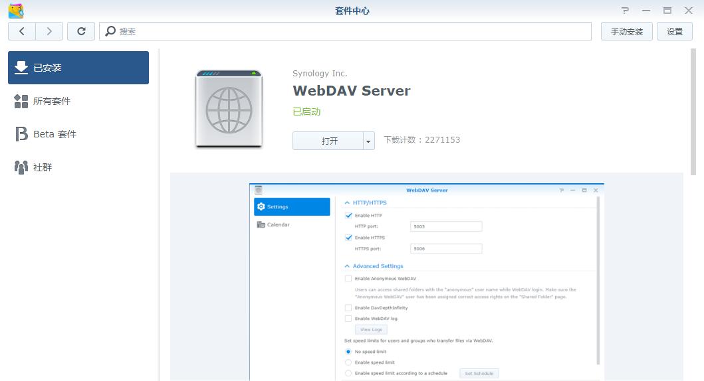Close the 套件中心 window
Viewport: 704px width, 381px height.
[x=689, y=11]
